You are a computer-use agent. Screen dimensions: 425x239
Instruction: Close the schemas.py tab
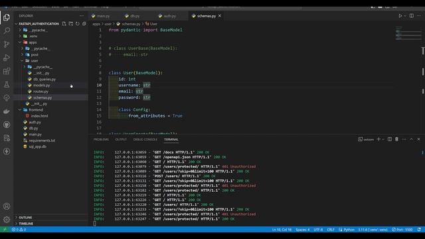point(220,16)
